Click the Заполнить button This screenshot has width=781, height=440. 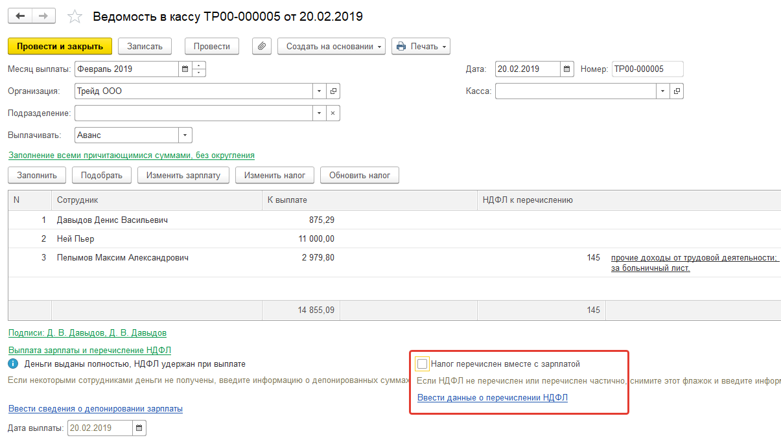pyautogui.click(x=37, y=175)
